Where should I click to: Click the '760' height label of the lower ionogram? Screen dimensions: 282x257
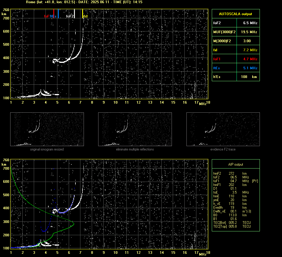pyautogui.click(x=6, y=160)
